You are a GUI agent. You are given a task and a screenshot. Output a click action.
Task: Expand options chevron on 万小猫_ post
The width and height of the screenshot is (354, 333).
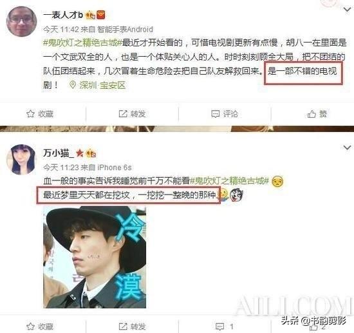tap(347, 147)
